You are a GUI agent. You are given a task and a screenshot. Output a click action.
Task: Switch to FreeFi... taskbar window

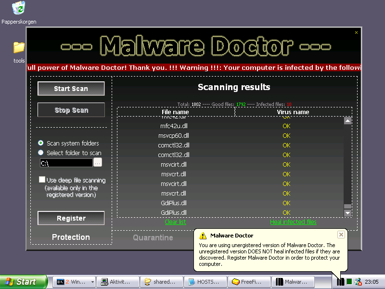pyautogui.click(x=249, y=282)
